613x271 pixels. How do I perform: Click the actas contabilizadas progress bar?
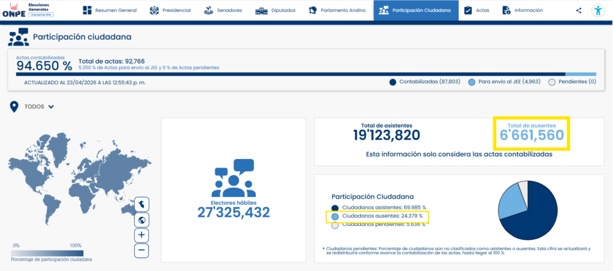(x=287, y=74)
